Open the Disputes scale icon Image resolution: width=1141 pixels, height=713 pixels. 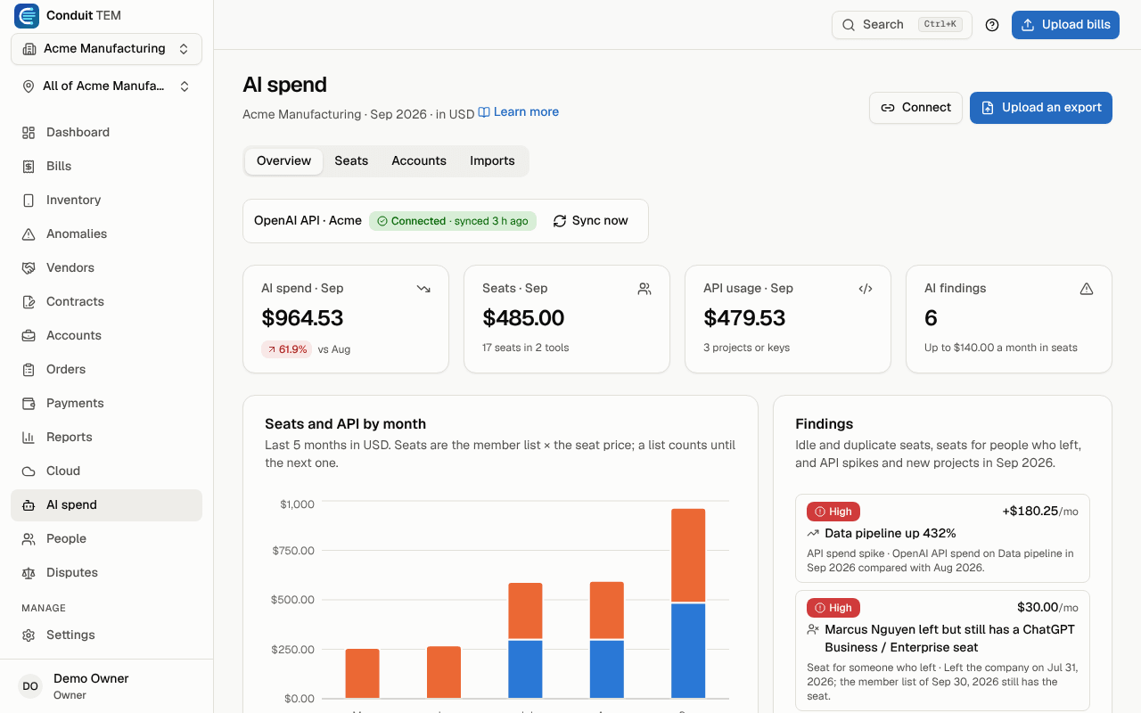click(x=29, y=572)
